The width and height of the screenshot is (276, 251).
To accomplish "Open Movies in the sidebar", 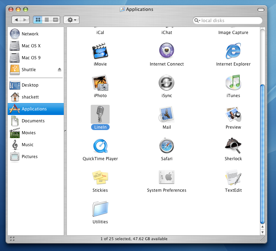I will [36, 133].
